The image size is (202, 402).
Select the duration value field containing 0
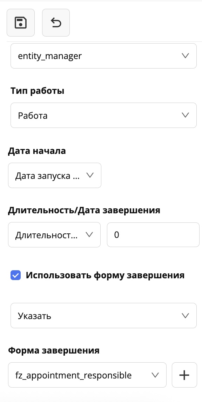[x=153, y=235]
